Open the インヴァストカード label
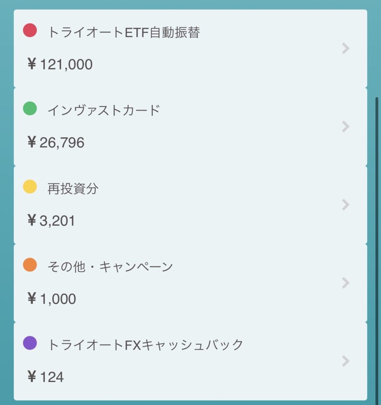This screenshot has width=381, height=405. (x=104, y=111)
